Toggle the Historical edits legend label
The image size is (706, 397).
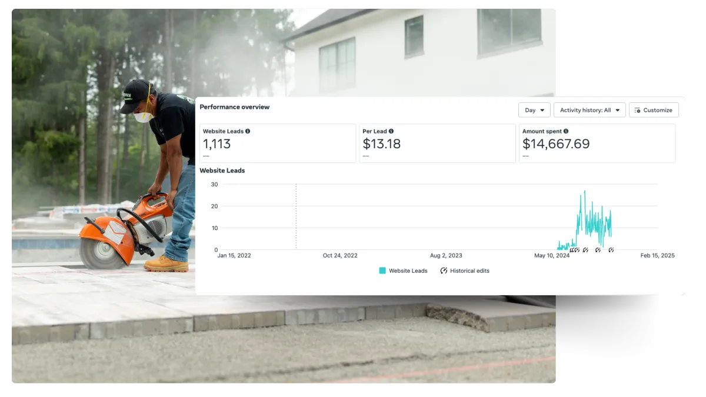point(469,271)
